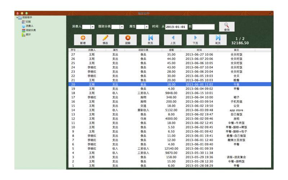Screen dimensions: 288x180
Task: Collapse the 理财助手 tree root node
Action: click(16, 18)
